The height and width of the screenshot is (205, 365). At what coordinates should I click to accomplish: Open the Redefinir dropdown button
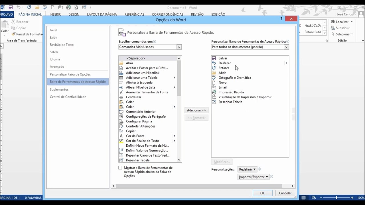(247, 169)
